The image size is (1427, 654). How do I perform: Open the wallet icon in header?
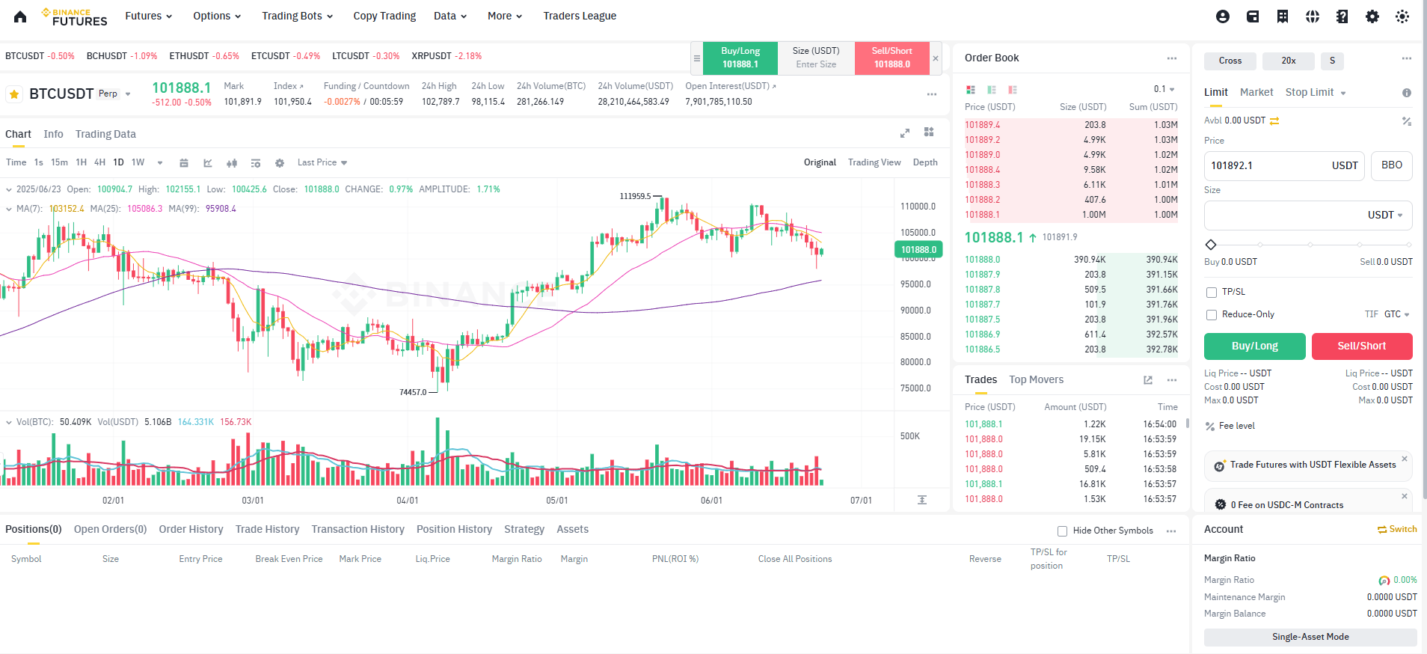click(1253, 16)
